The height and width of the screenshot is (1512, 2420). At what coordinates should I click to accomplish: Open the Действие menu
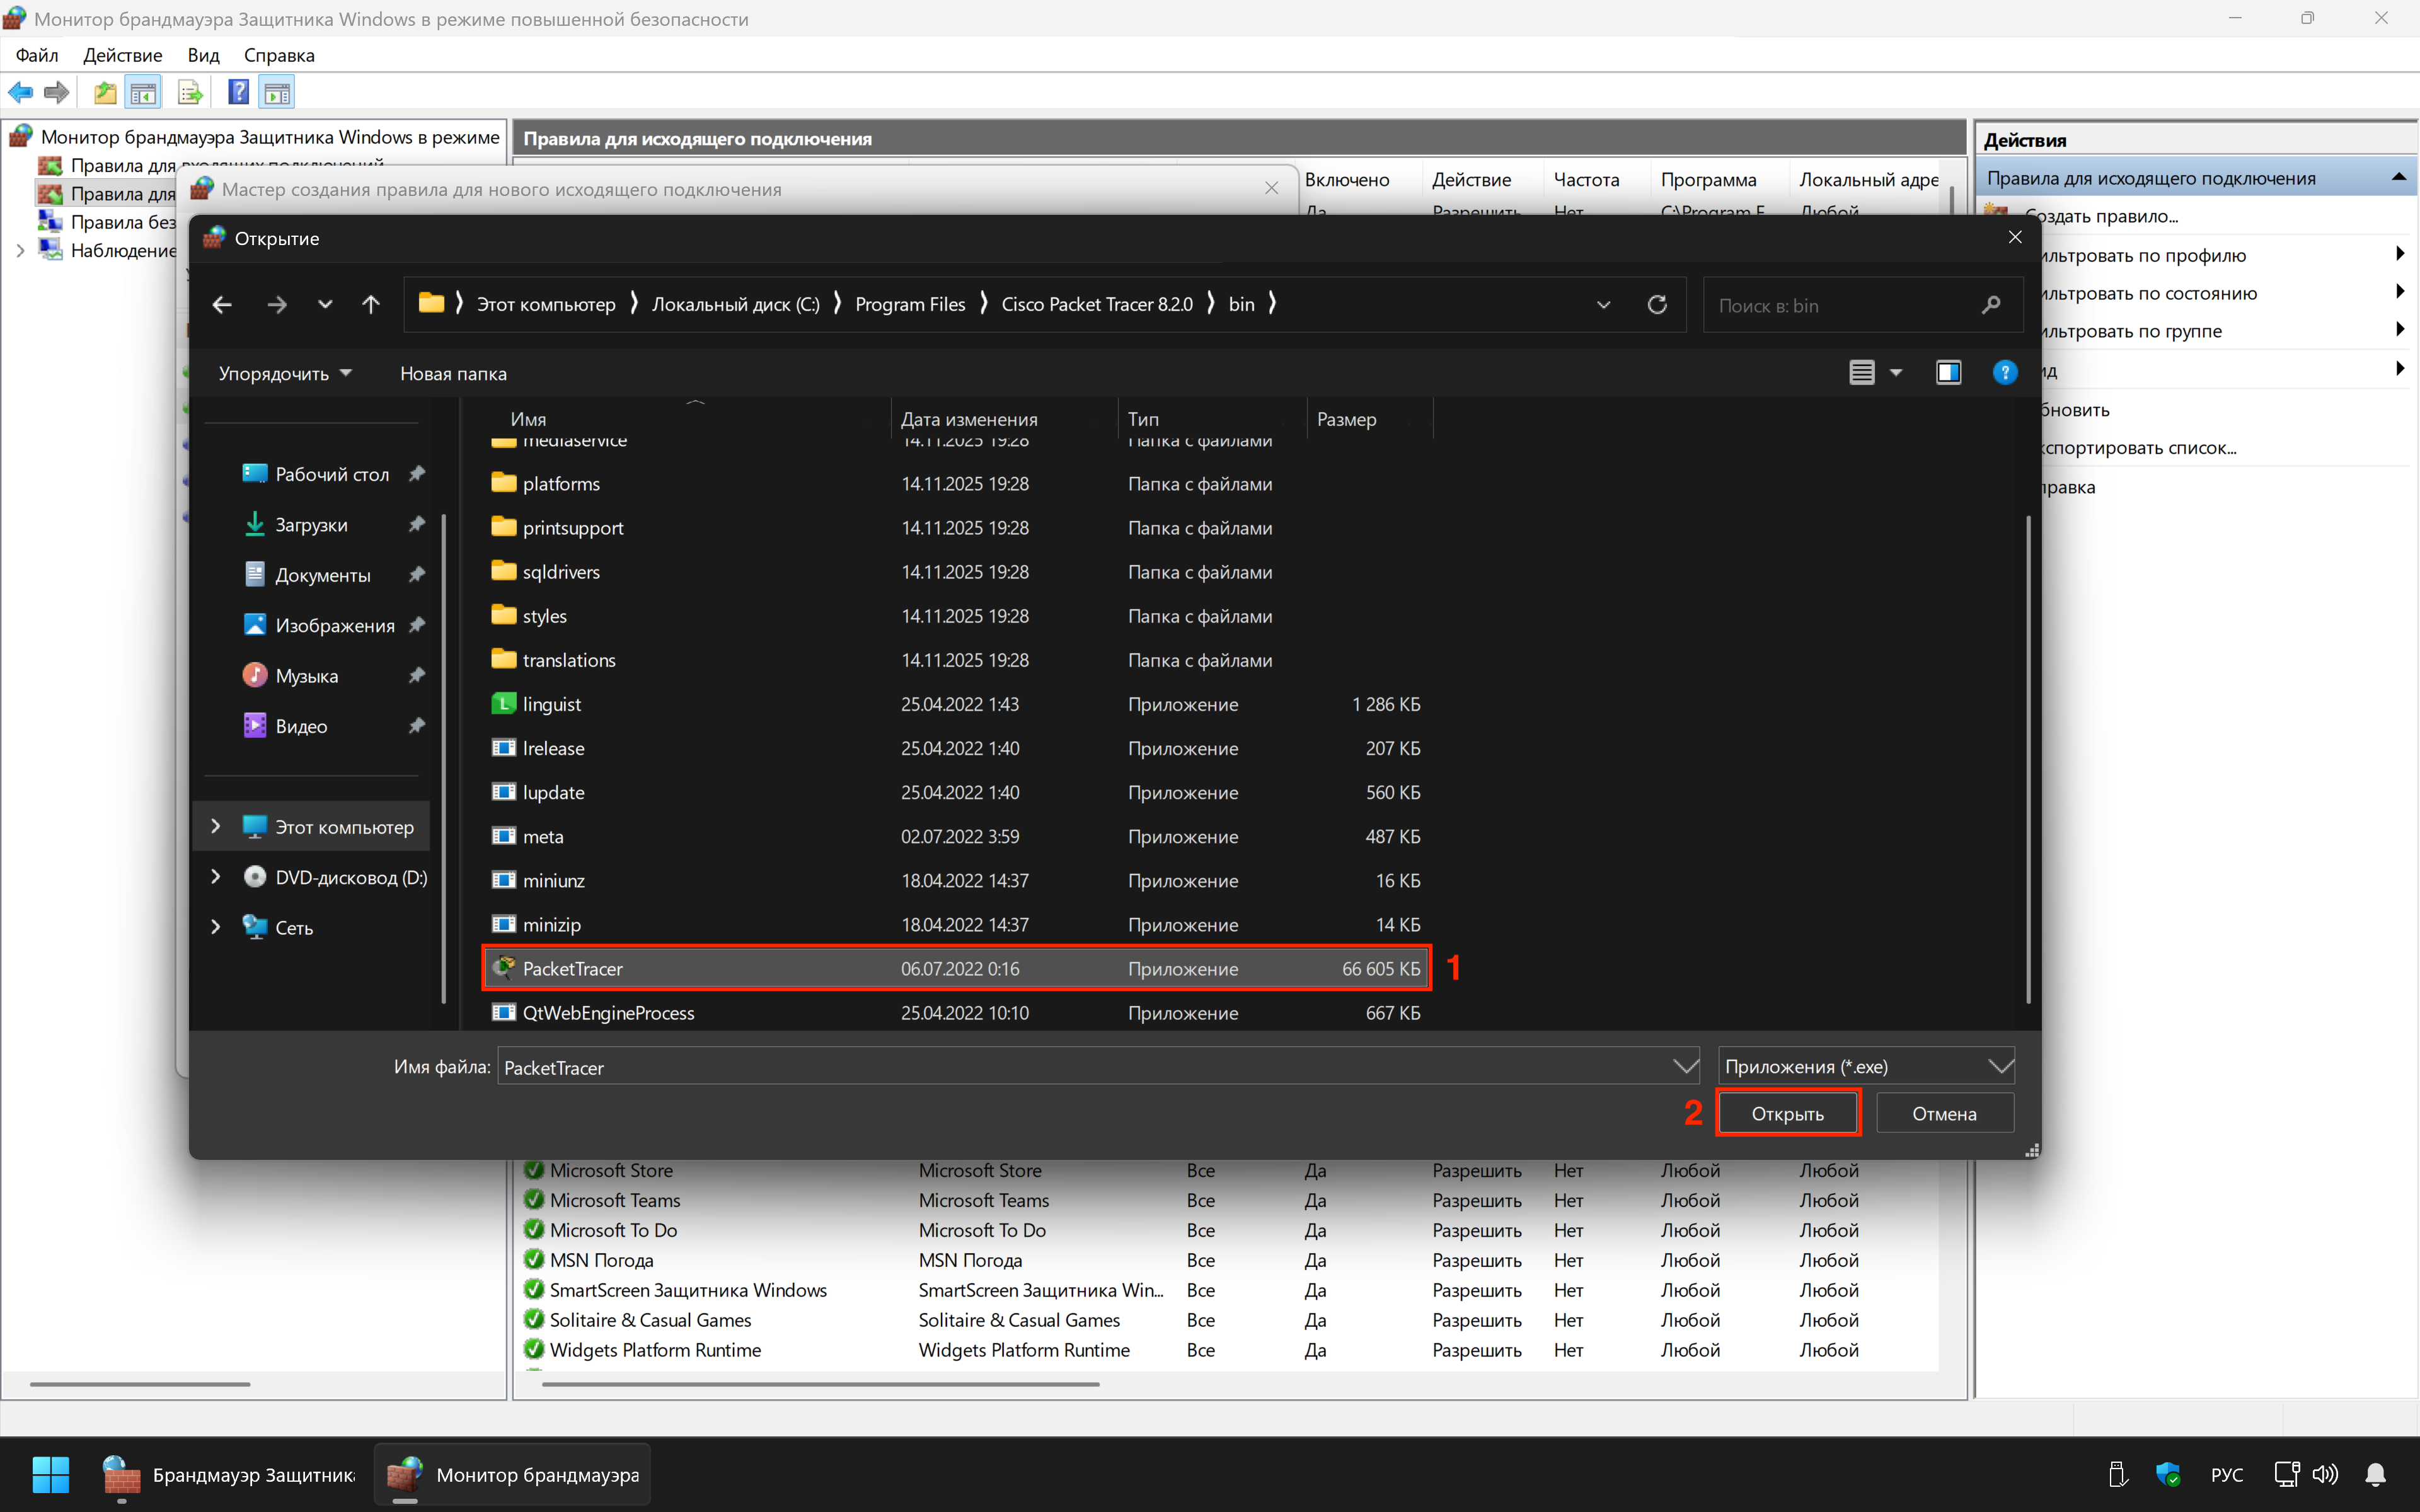122,55
